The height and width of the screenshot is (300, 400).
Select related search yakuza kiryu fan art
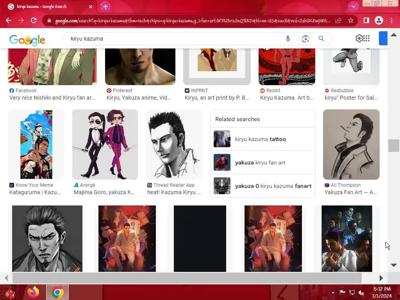click(x=262, y=162)
